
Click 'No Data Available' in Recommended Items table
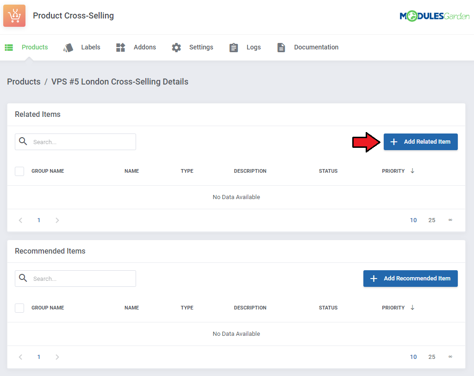click(x=237, y=334)
